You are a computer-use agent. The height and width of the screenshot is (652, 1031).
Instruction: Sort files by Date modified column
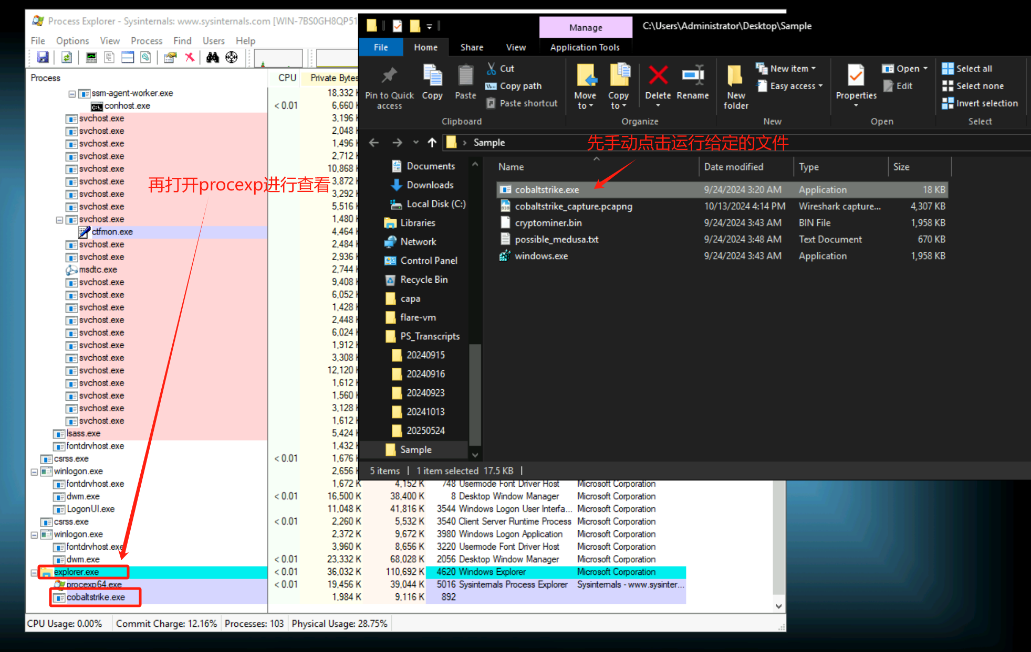point(733,167)
